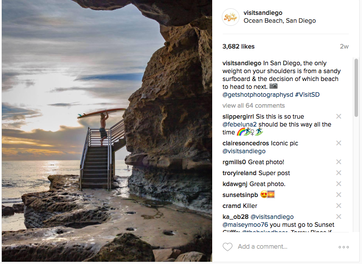Click the comments scrollbar thumb
This screenshot has height=264, width=362.
pos(356,88)
